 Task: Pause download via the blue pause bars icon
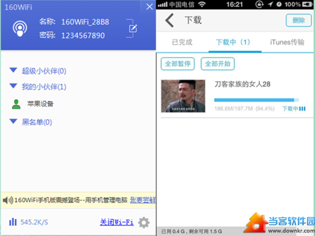pyautogui.click(x=302, y=109)
